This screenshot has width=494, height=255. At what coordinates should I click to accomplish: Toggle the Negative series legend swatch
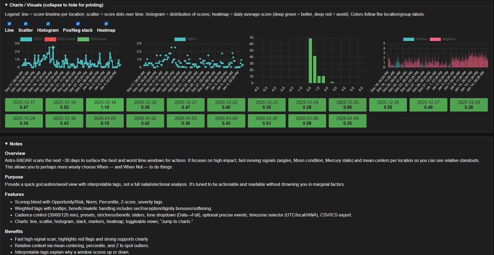pos(435,39)
